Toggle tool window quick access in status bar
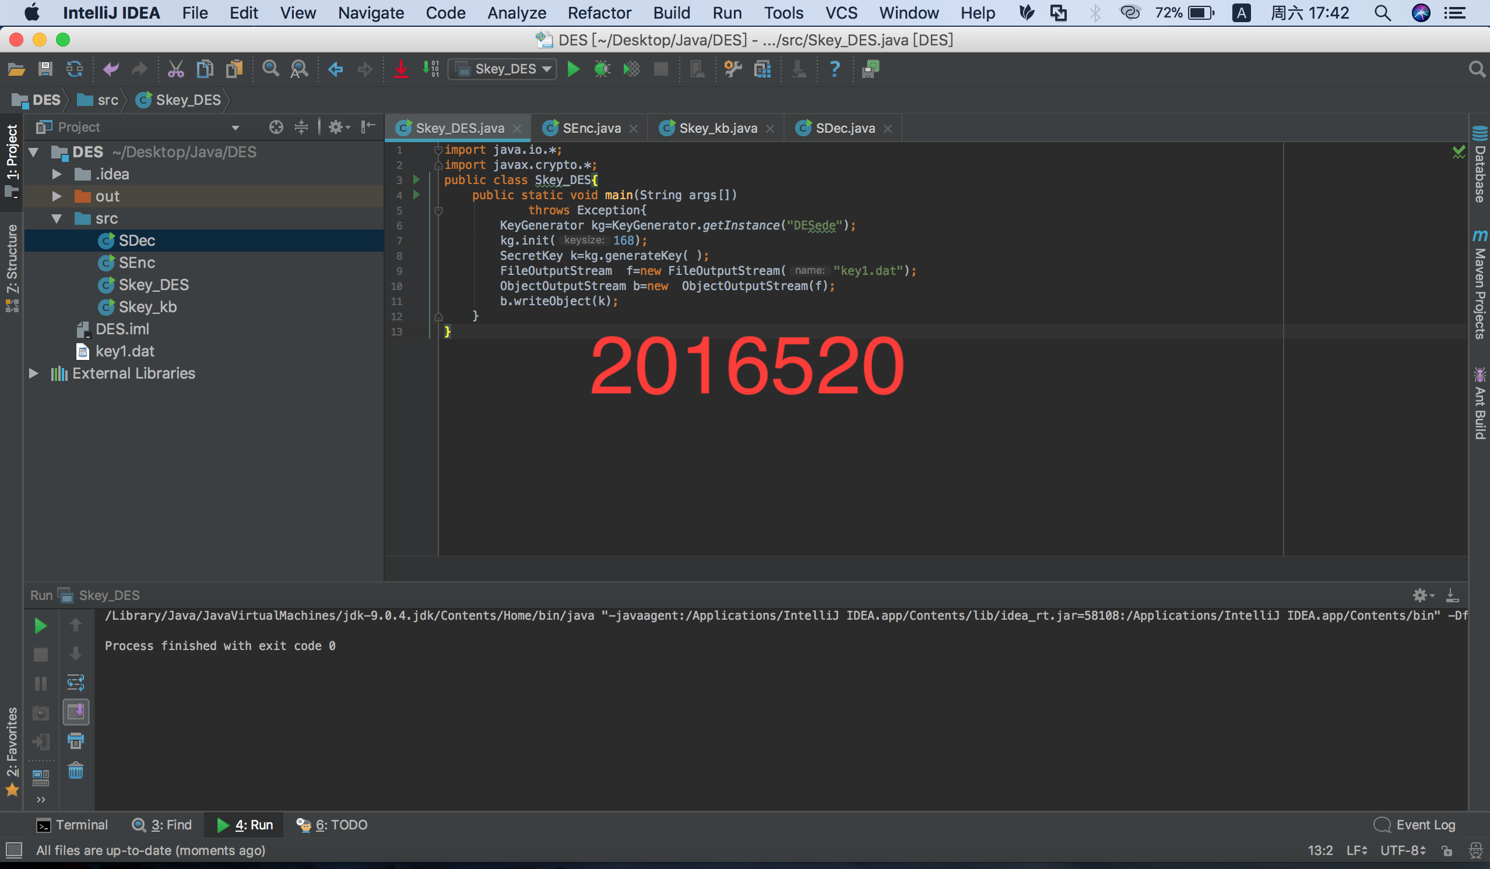 [x=13, y=850]
